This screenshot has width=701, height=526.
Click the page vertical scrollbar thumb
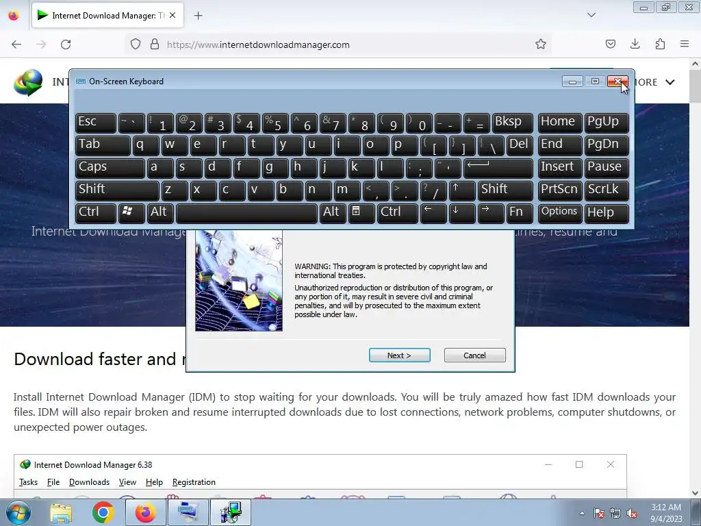pyautogui.click(x=696, y=86)
